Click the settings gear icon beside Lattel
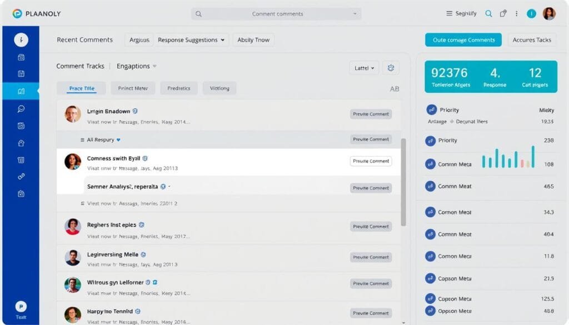 pyautogui.click(x=391, y=68)
